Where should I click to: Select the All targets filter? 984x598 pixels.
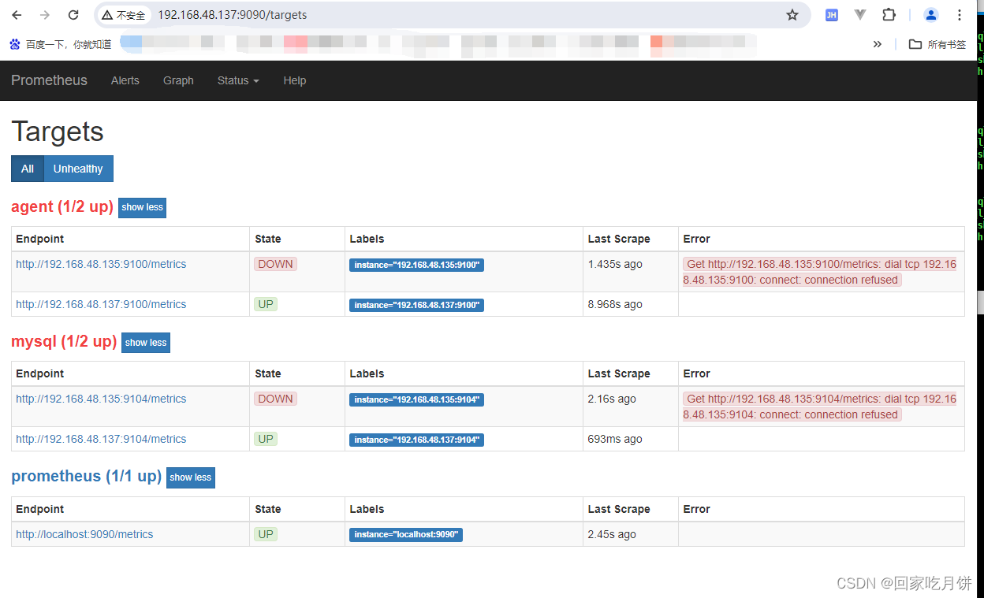(28, 169)
